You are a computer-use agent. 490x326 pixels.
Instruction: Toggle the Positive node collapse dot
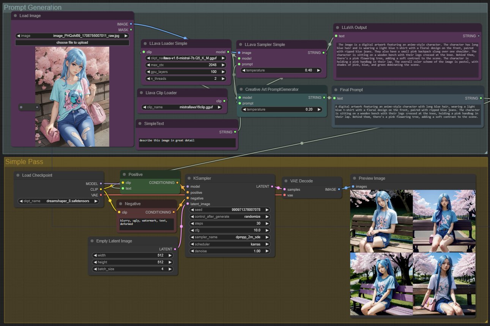(124, 174)
